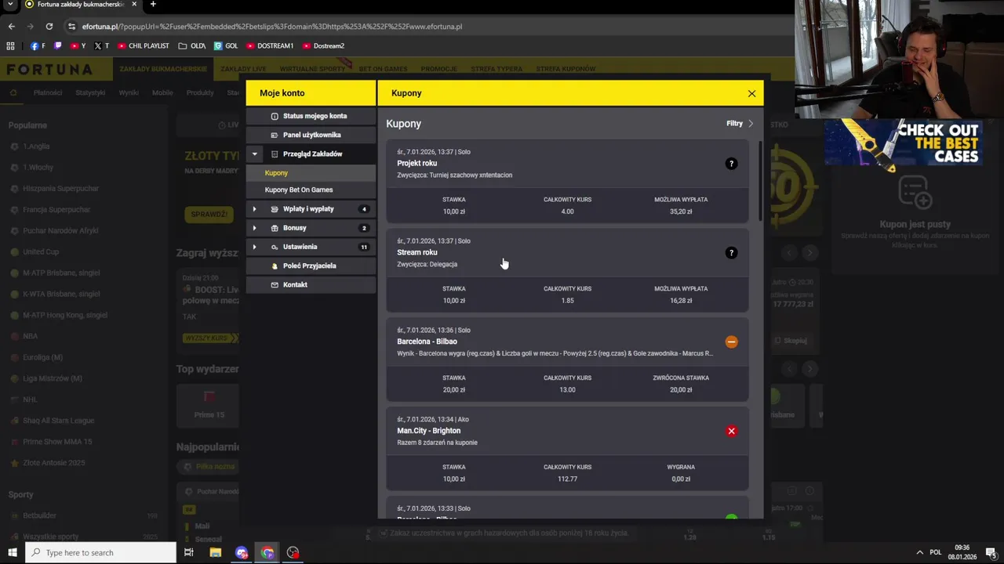Open the X T bookmark
Viewport: 1004px width, 564px height.
click(x=101, y=46)
